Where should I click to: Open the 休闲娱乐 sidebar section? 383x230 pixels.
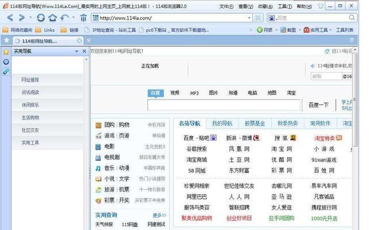tap(47, 105)
